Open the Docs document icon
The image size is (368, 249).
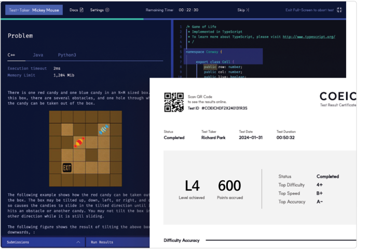[x=81, y=10]
